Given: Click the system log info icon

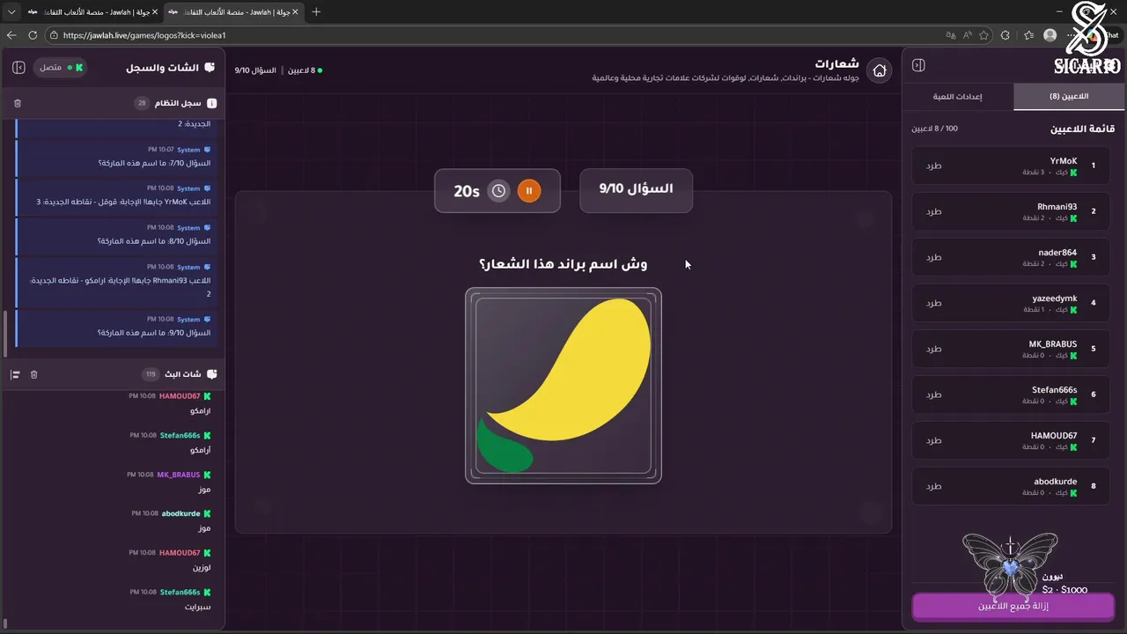Looking at the screenshot, I should (211, 103).
